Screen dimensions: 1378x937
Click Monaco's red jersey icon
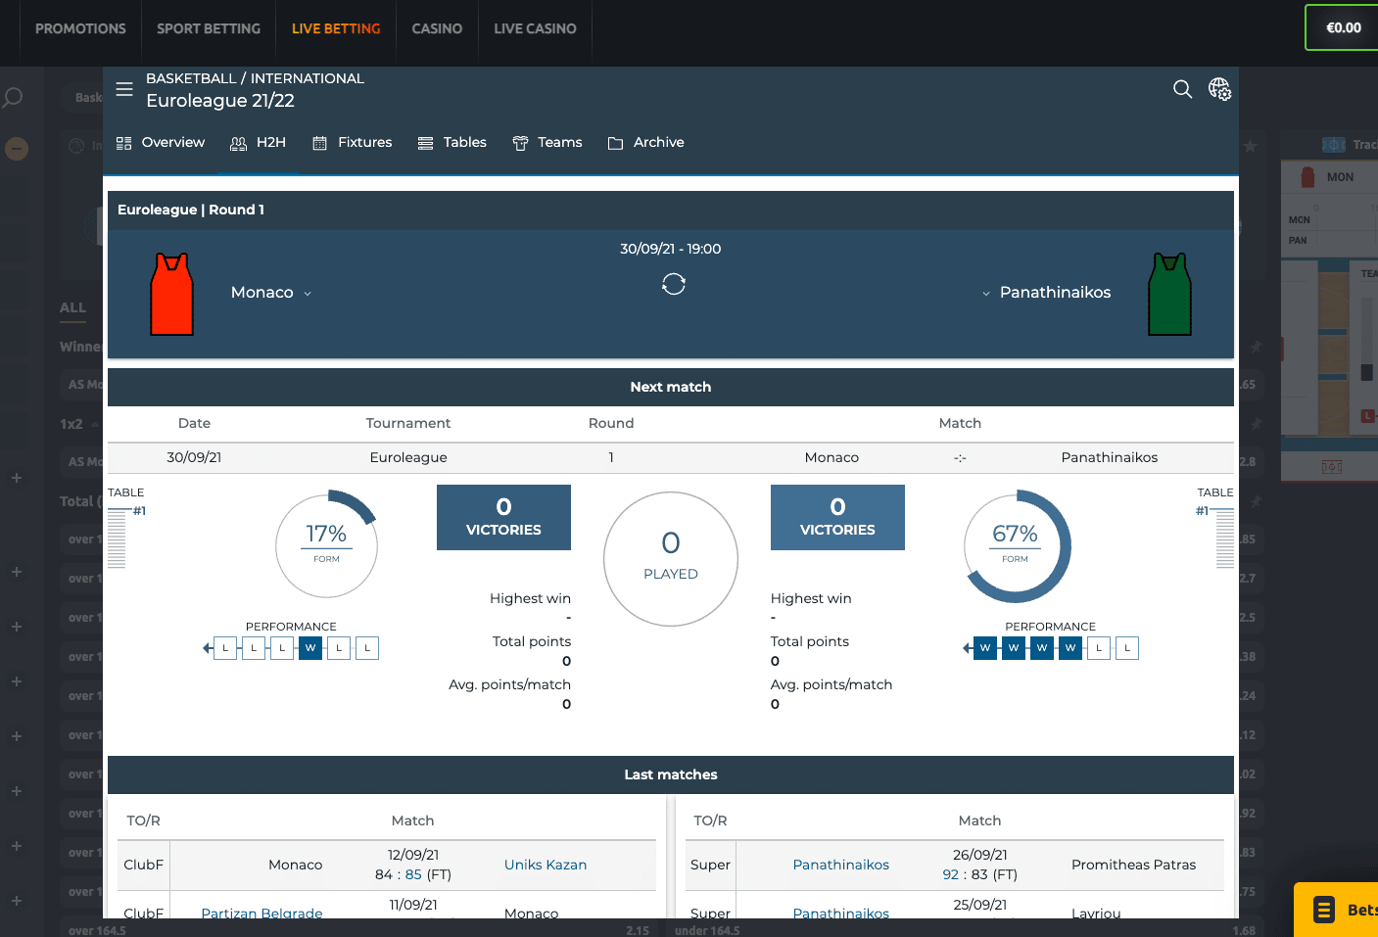pyautogui.click(x=171, y=294)
